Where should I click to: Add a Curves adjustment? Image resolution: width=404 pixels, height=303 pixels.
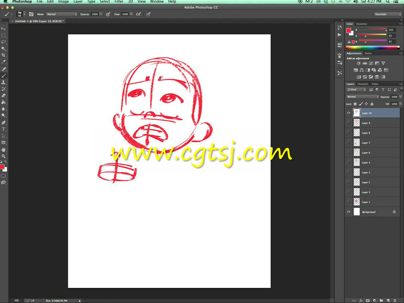tap(371, 63)
